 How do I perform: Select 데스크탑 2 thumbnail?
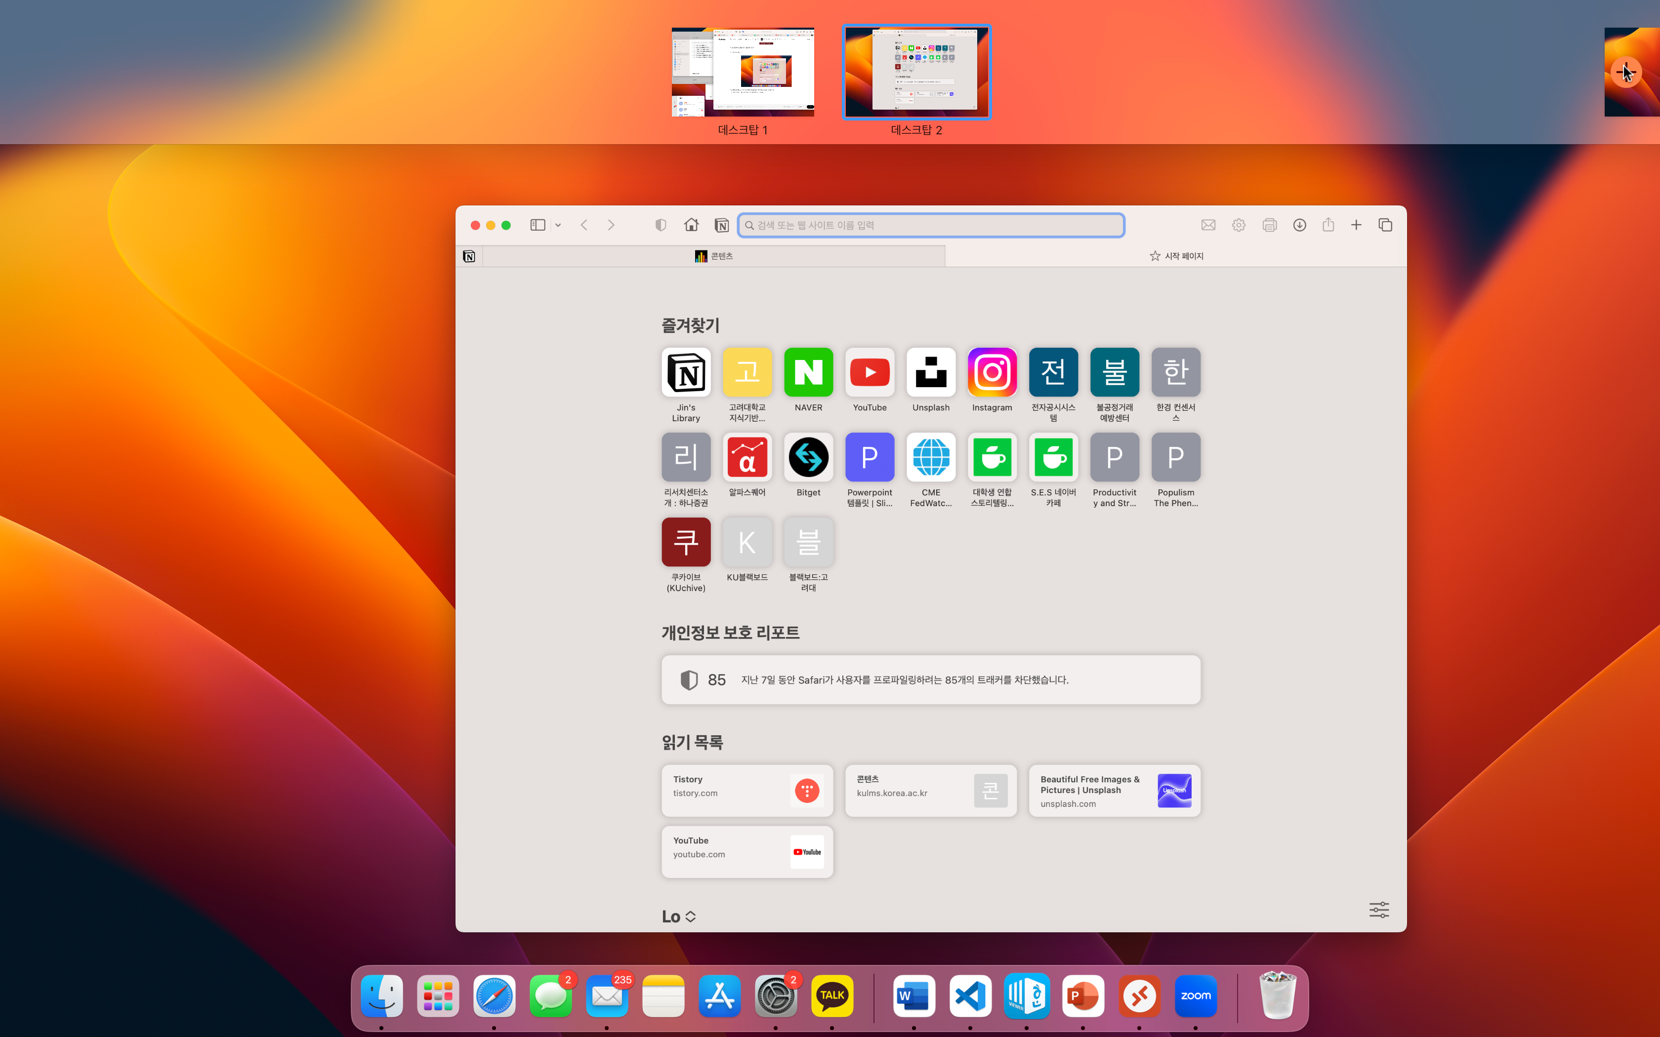916,72
